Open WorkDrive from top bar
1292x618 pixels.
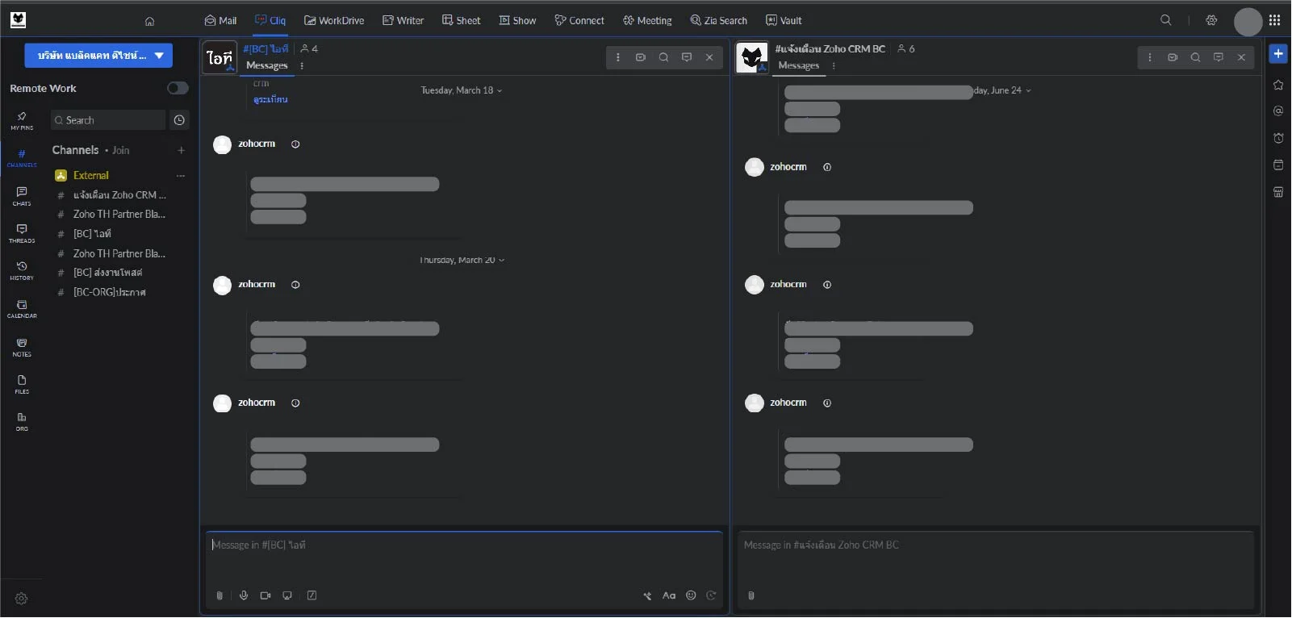(334, 20)
